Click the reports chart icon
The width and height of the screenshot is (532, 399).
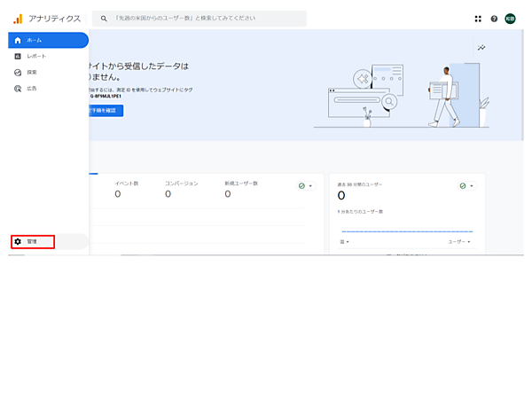[18, 57]
